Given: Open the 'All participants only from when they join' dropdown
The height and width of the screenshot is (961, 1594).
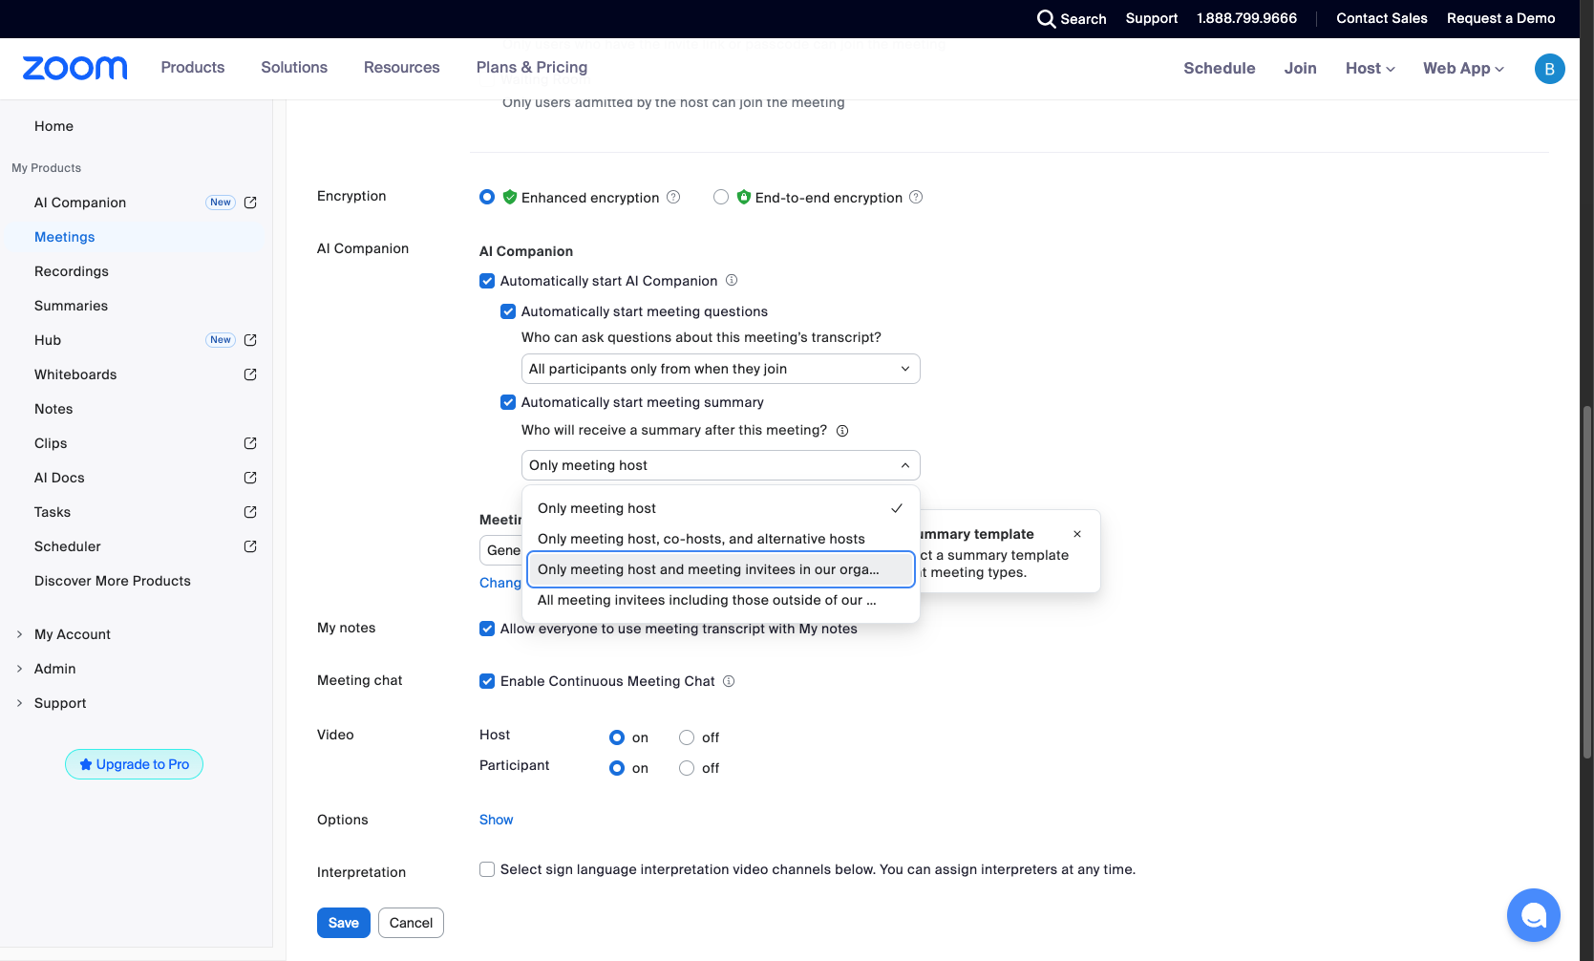Looking at the screenshot, I should (x=721, y=369).
